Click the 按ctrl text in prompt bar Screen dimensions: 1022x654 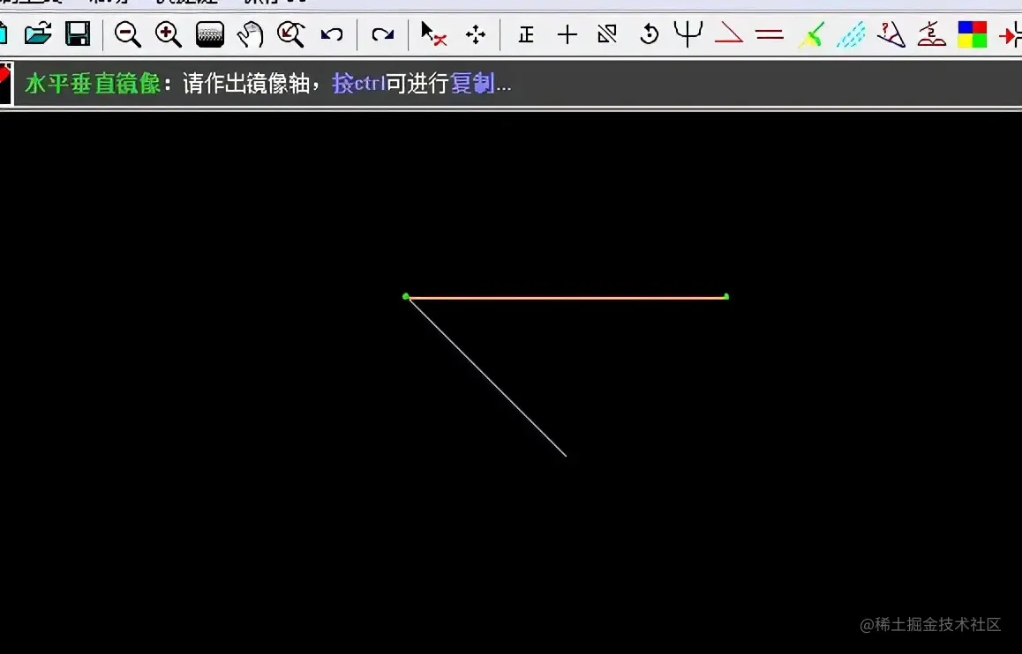[x=359, y=84]
